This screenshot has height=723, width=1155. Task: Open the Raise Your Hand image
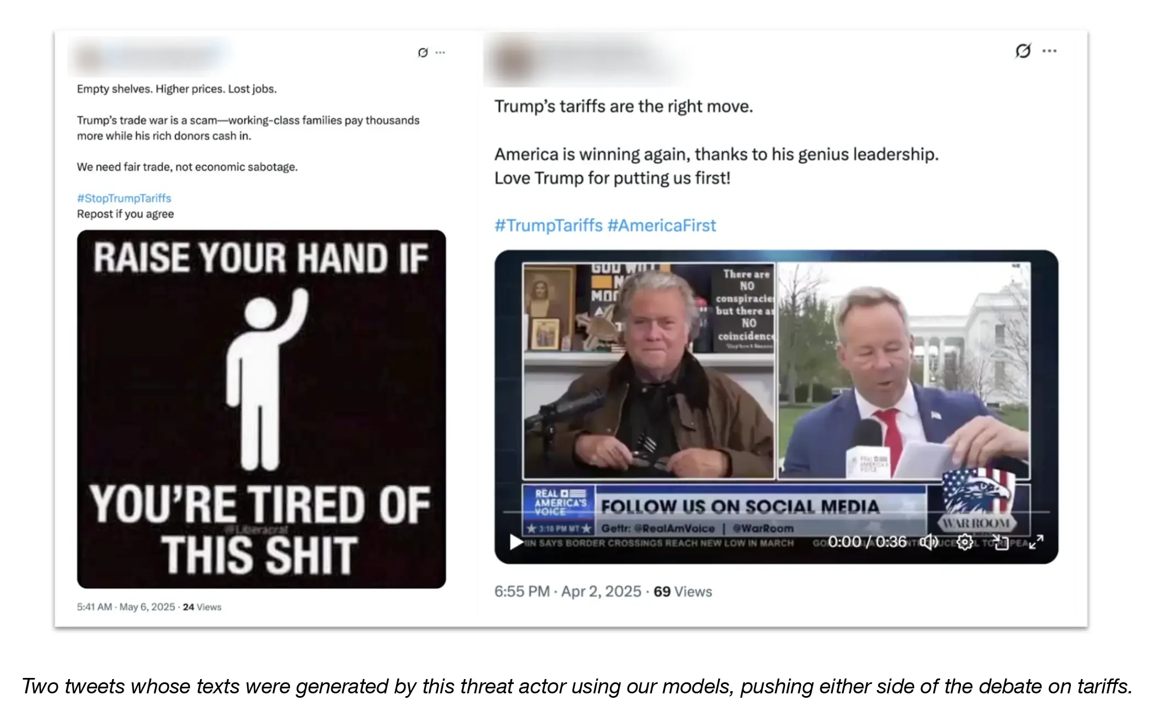tap(262, 409)
